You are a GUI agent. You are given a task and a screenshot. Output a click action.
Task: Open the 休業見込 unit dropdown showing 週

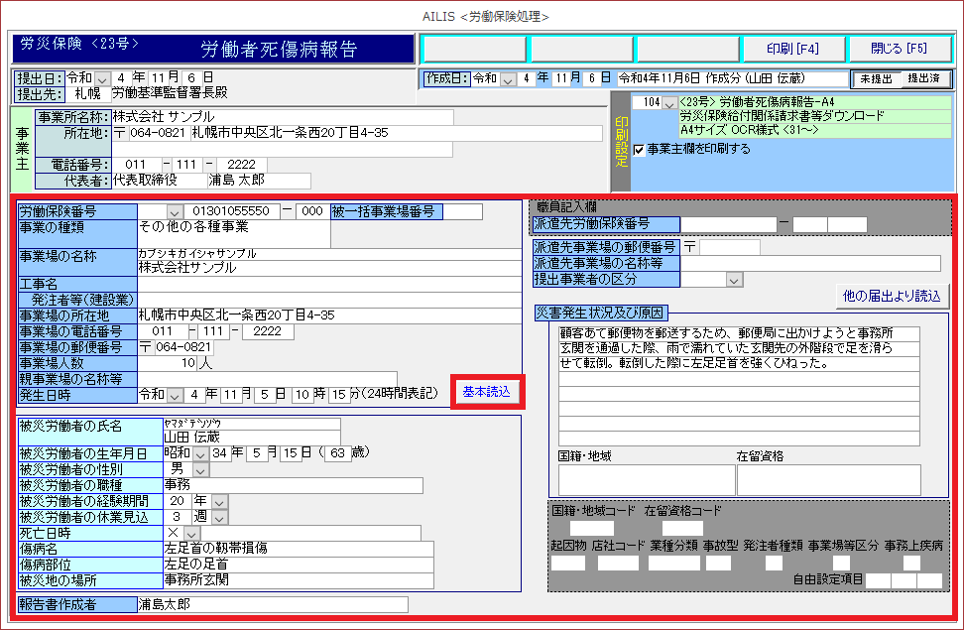(x=220, y=517)
